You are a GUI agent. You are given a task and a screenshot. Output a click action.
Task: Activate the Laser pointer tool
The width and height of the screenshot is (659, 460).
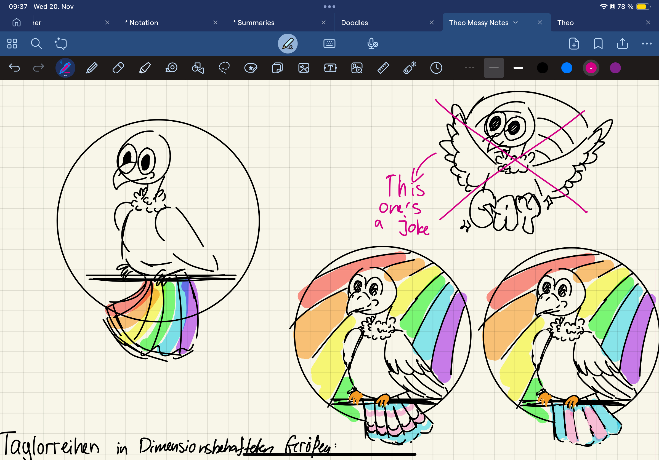[410, 68]
